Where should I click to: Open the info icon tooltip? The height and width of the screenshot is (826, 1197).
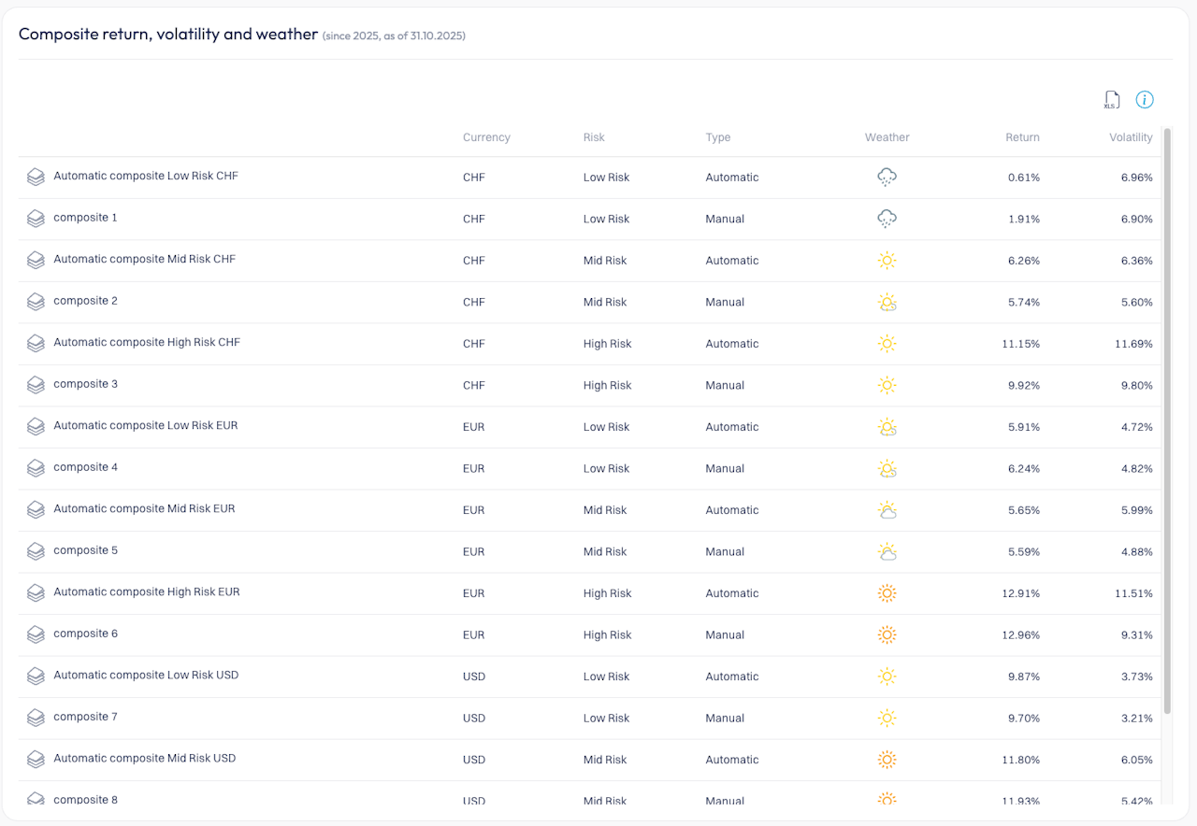pyautogui.click(x=1145, y=100)
